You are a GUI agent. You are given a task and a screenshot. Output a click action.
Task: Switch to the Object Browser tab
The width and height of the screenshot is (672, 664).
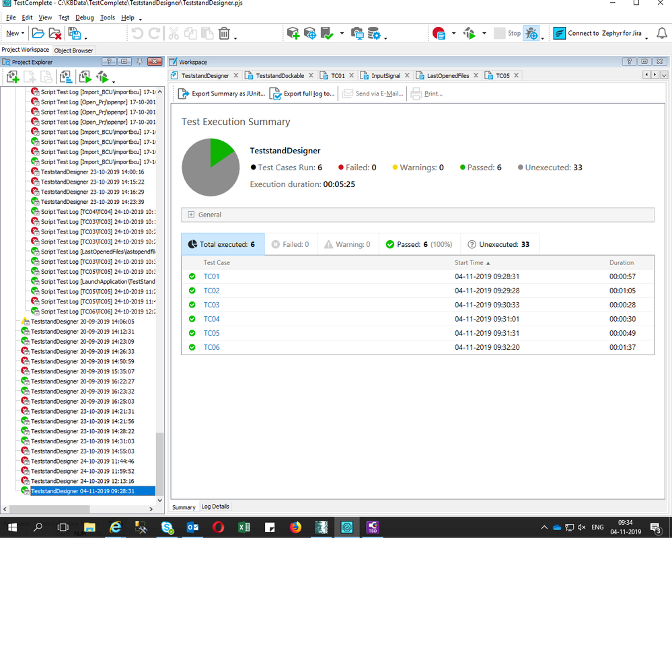coord(73,50)
